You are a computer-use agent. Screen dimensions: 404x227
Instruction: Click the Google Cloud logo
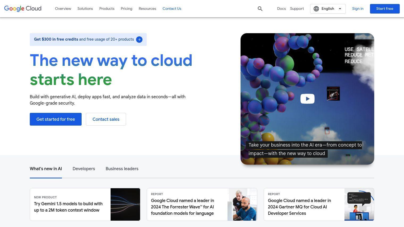click(23, 8)
